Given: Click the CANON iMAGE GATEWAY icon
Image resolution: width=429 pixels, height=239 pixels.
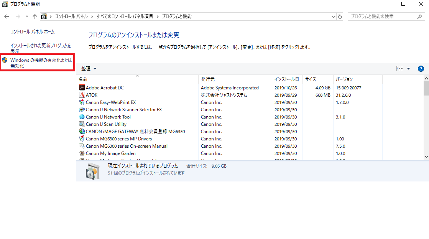Looking at the screenshot, I should (x=82, y=132).
